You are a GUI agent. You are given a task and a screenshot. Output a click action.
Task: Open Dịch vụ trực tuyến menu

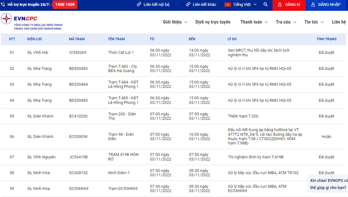[x=213, y=22]
